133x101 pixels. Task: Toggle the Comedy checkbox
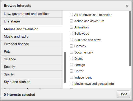71,46
